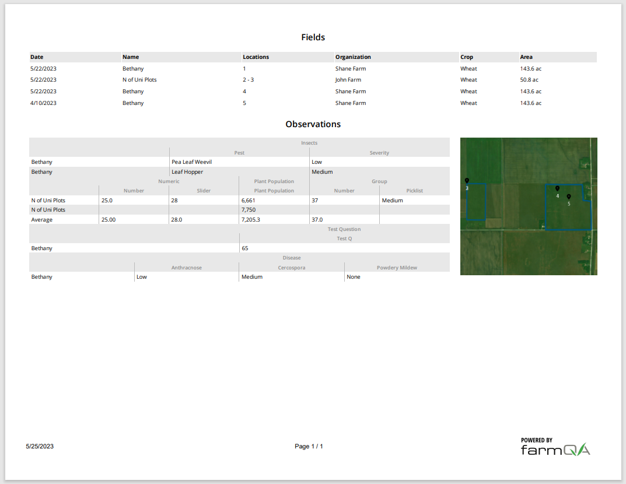The image size is (626, 484).
Task: Click the "Test Q" column header
Action: pyautogui.click(x=344, y=239)
